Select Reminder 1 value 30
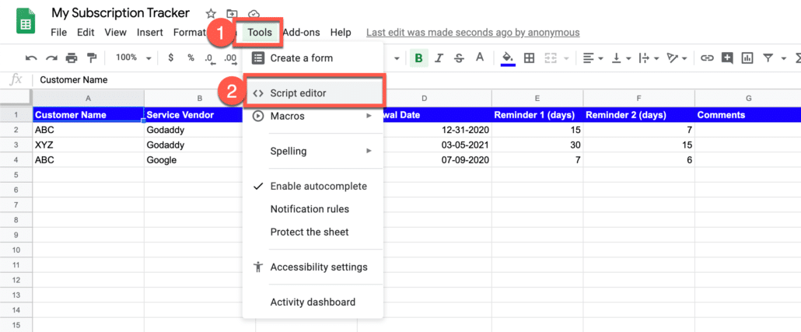This screenshot has width=801, height=332. point(537,145)
